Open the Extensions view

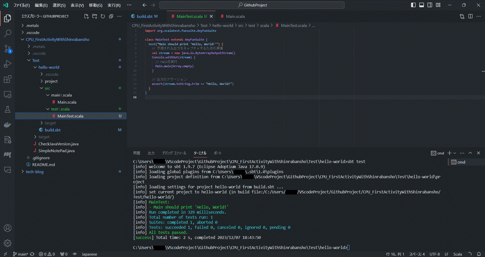click(8, 79)
